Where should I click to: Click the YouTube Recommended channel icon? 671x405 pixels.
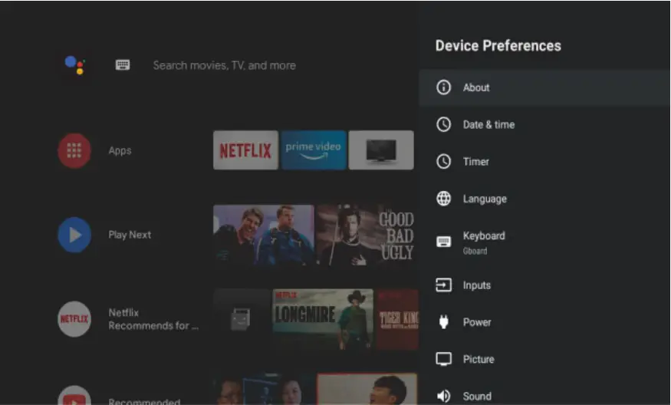point(74,396)
